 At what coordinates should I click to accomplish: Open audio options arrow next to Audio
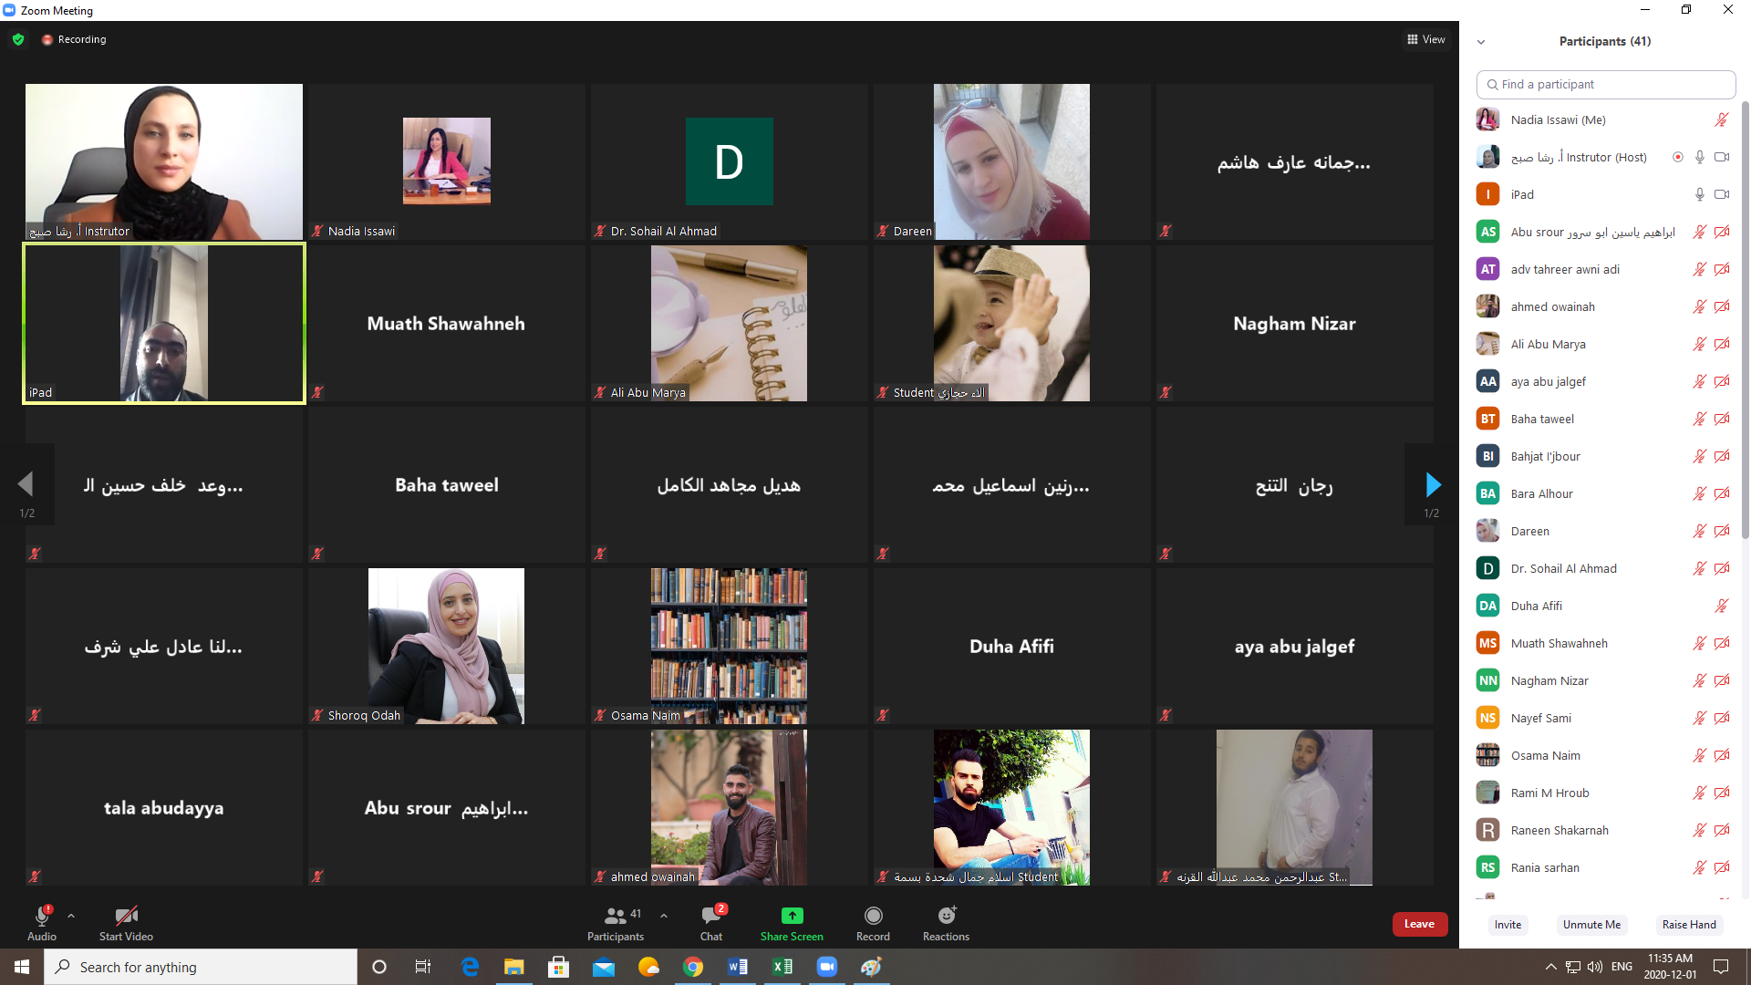point(71,916)
